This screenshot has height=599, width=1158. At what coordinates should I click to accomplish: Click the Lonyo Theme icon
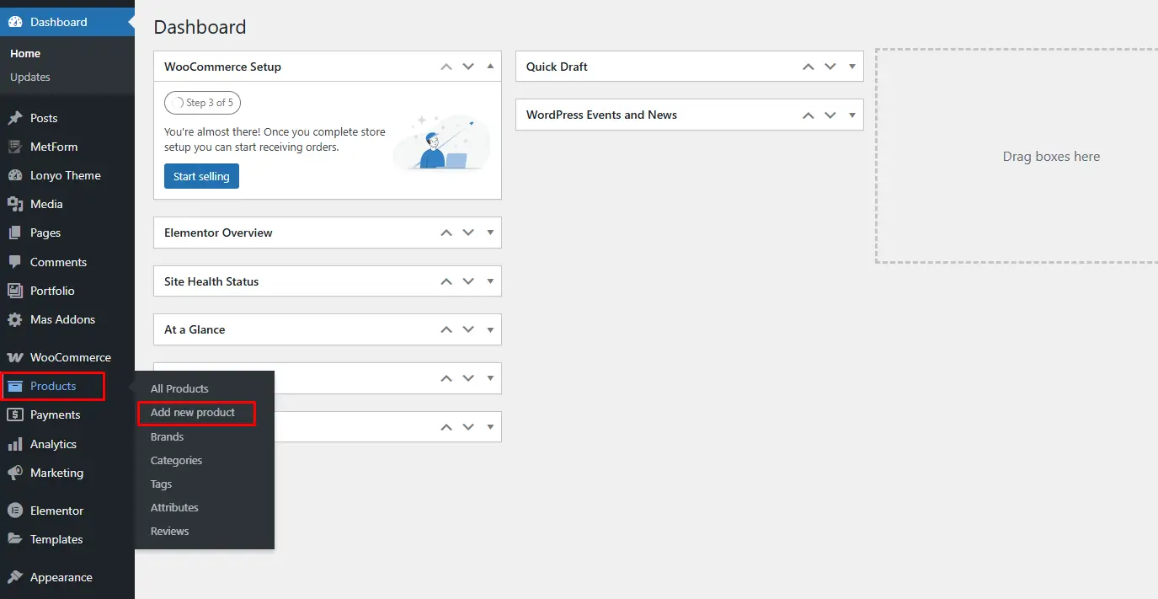(15, 175)
